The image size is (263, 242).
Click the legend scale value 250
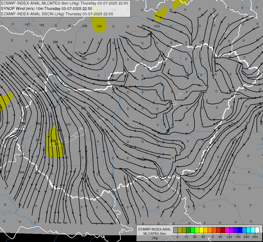(x=246, y=237)
